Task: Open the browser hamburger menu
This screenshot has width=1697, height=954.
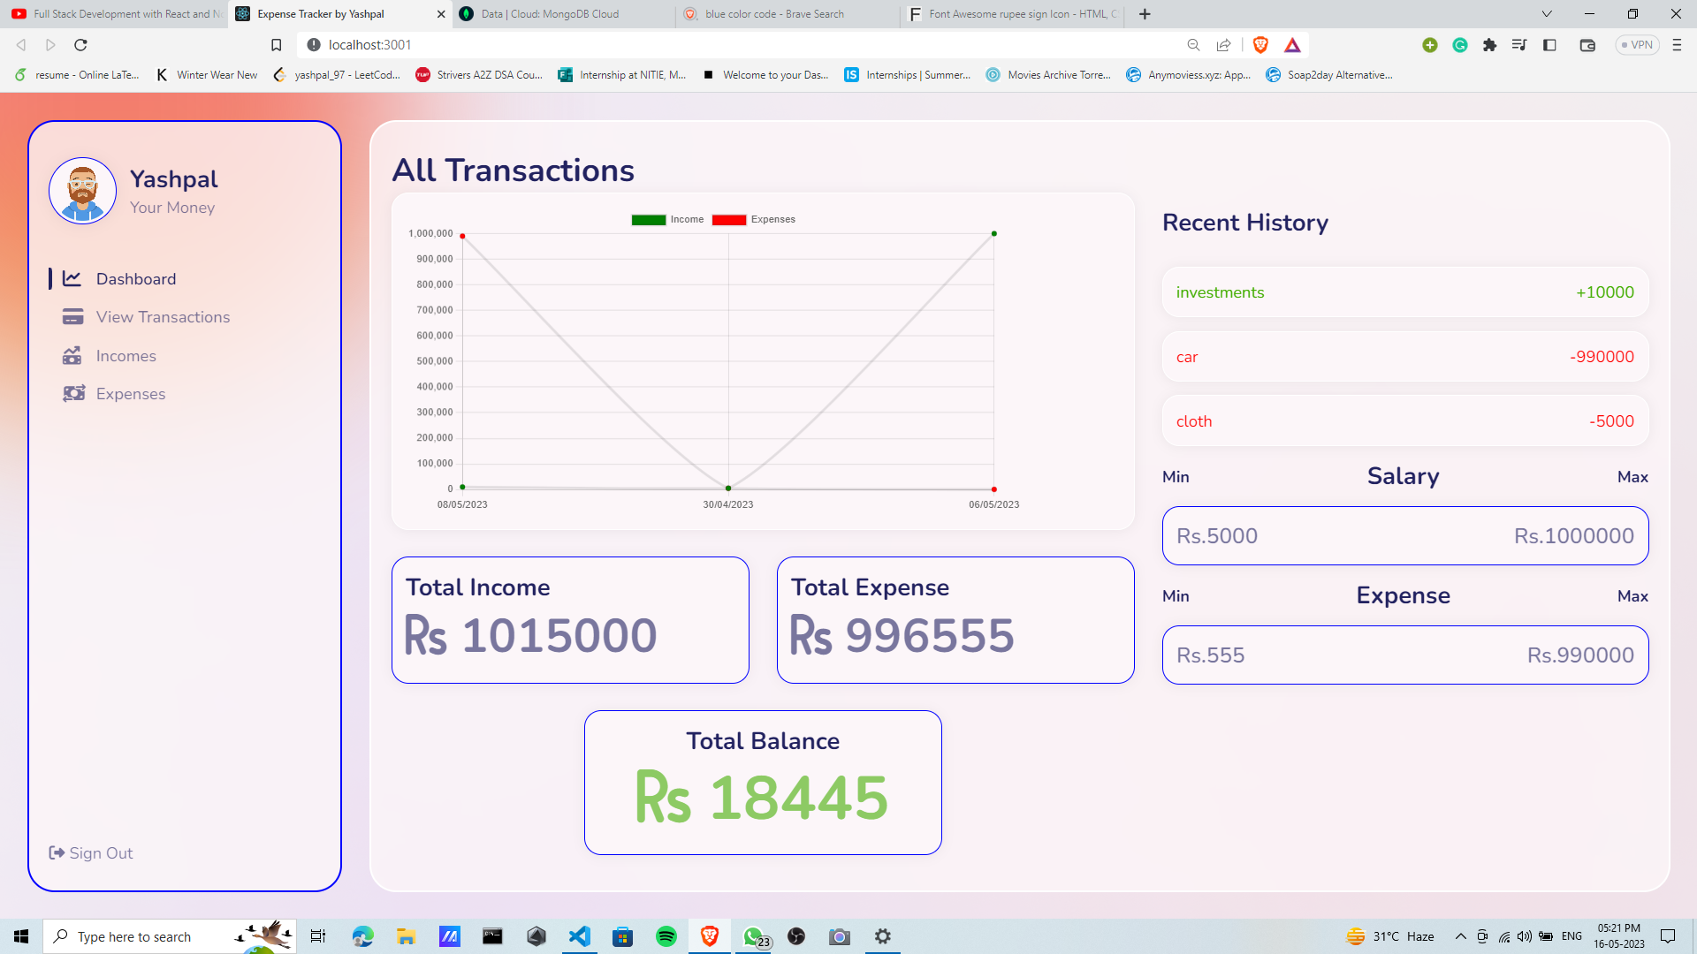Action: click(1677, 44)
